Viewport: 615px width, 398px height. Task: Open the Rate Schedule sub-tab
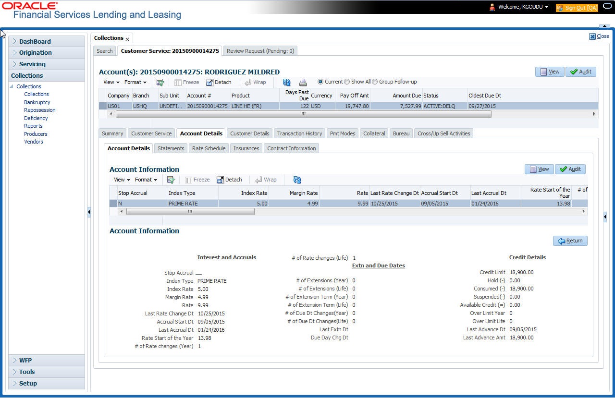[x=209, y=148]
